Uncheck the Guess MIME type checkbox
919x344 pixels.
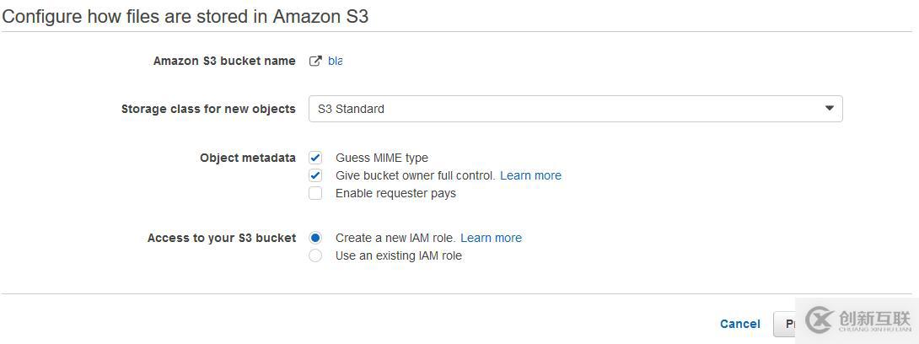(315, 158)
